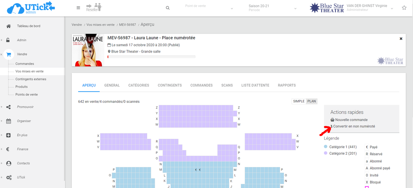This screenshot has height=188, width=413.
Task: Click the Admin padlock icon
Action: pos(9,40)
